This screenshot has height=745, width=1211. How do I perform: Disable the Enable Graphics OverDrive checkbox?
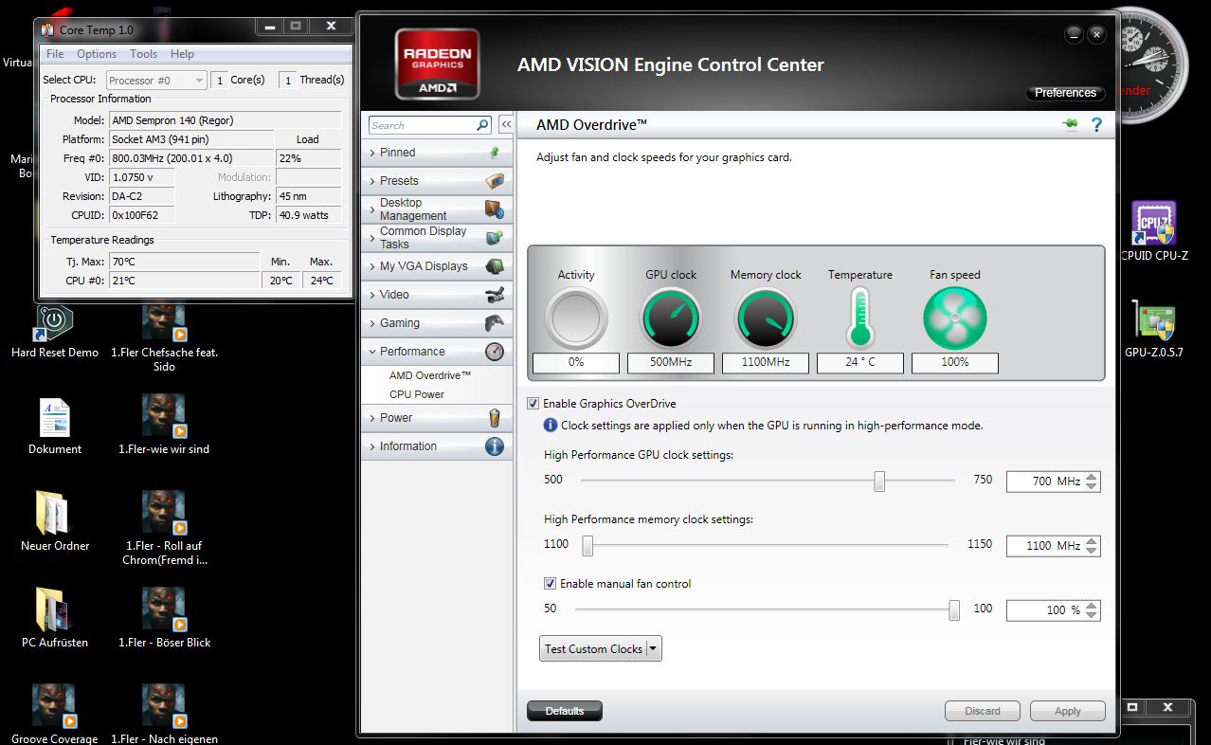[533, 404]
